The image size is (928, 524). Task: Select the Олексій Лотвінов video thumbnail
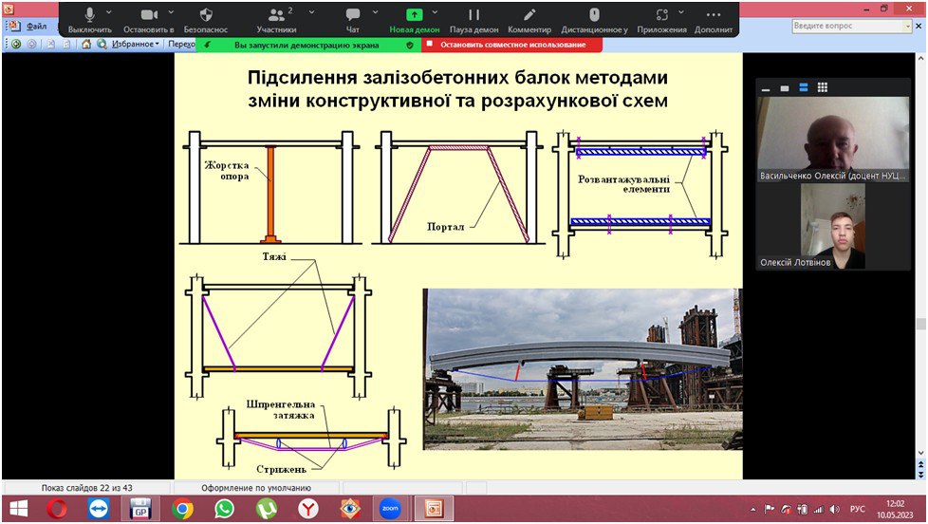pyautogui.click(x=833, y=226)
